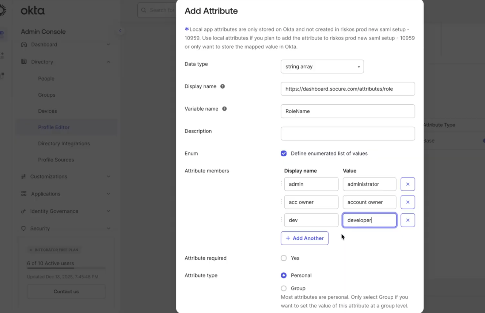Uncheck Define enumerated list of values

pyautogui.click(x=284, y=153)
